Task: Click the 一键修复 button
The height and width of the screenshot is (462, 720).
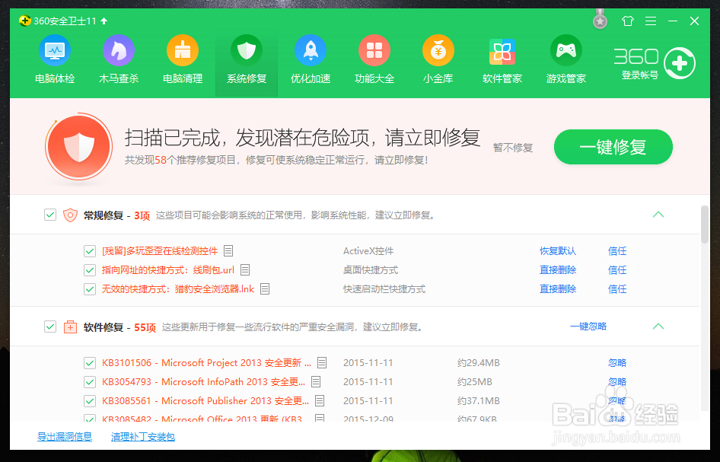Action: [x=613, y=147]
